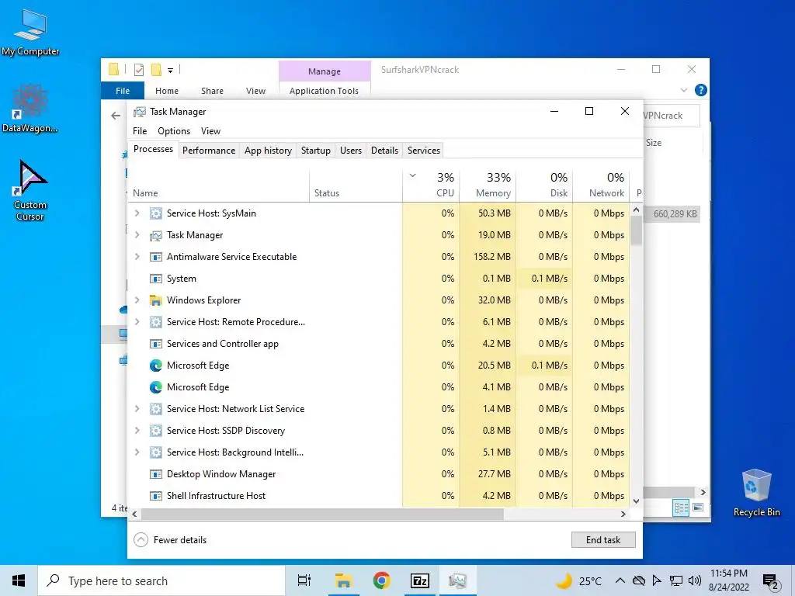This screenshot has height=596, width=795.
Task: Open the notification center icon
Action: click(x=770, y=582)
